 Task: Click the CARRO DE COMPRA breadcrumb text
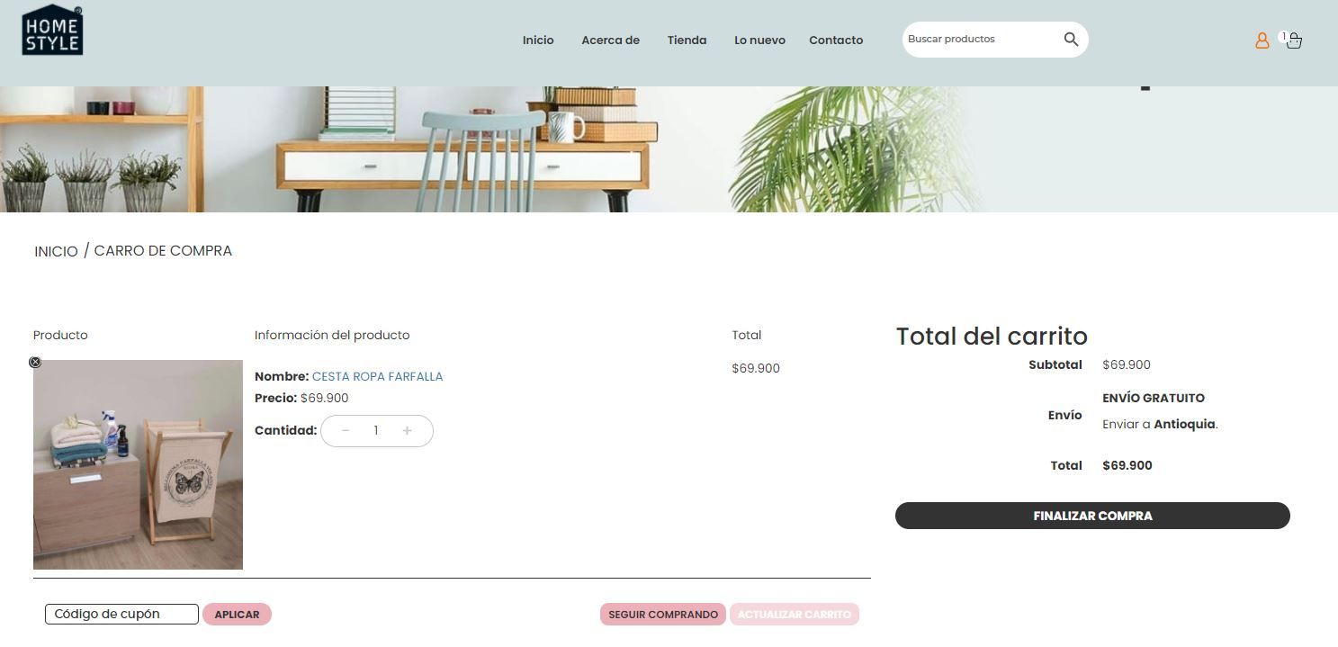click(163, 251)
